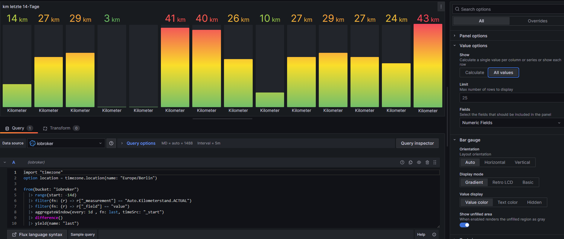564x239 pixels.
Task: Select the All options tab
Action: tap(481, 21)
